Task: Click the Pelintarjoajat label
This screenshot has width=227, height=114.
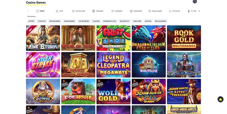Action: click(x=31, y=16)
